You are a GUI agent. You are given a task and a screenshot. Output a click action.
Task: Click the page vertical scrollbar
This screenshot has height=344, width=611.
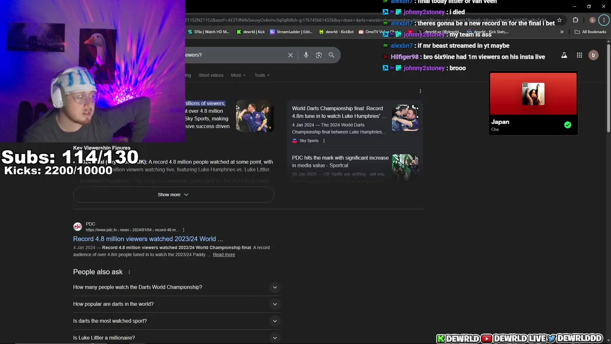tap(608, 87)
